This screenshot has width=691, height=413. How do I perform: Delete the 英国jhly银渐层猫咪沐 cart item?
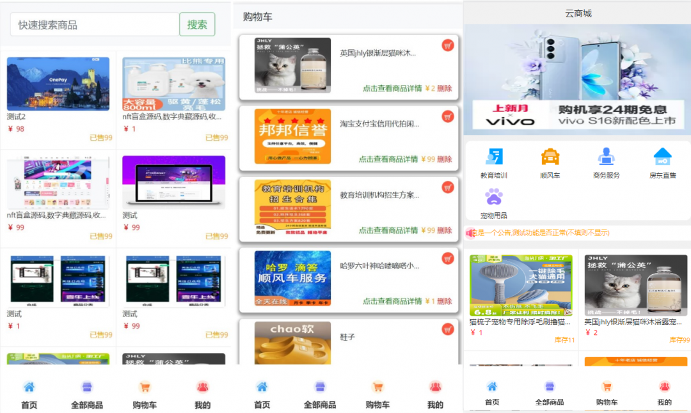[x=445, y=89]
